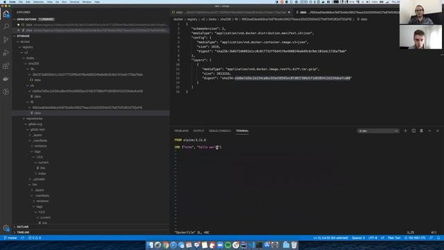Screen dimensions: 444x250
Task: Change file encoding via UTF-8 status item
Action: click(x=373, y=237)
